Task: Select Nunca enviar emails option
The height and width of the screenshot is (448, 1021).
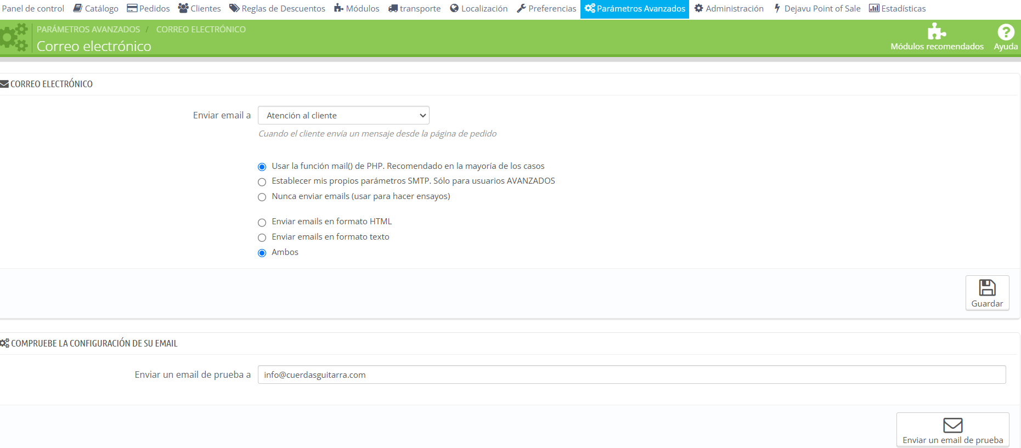Action: pyautogui.click(x=262, y=197)
